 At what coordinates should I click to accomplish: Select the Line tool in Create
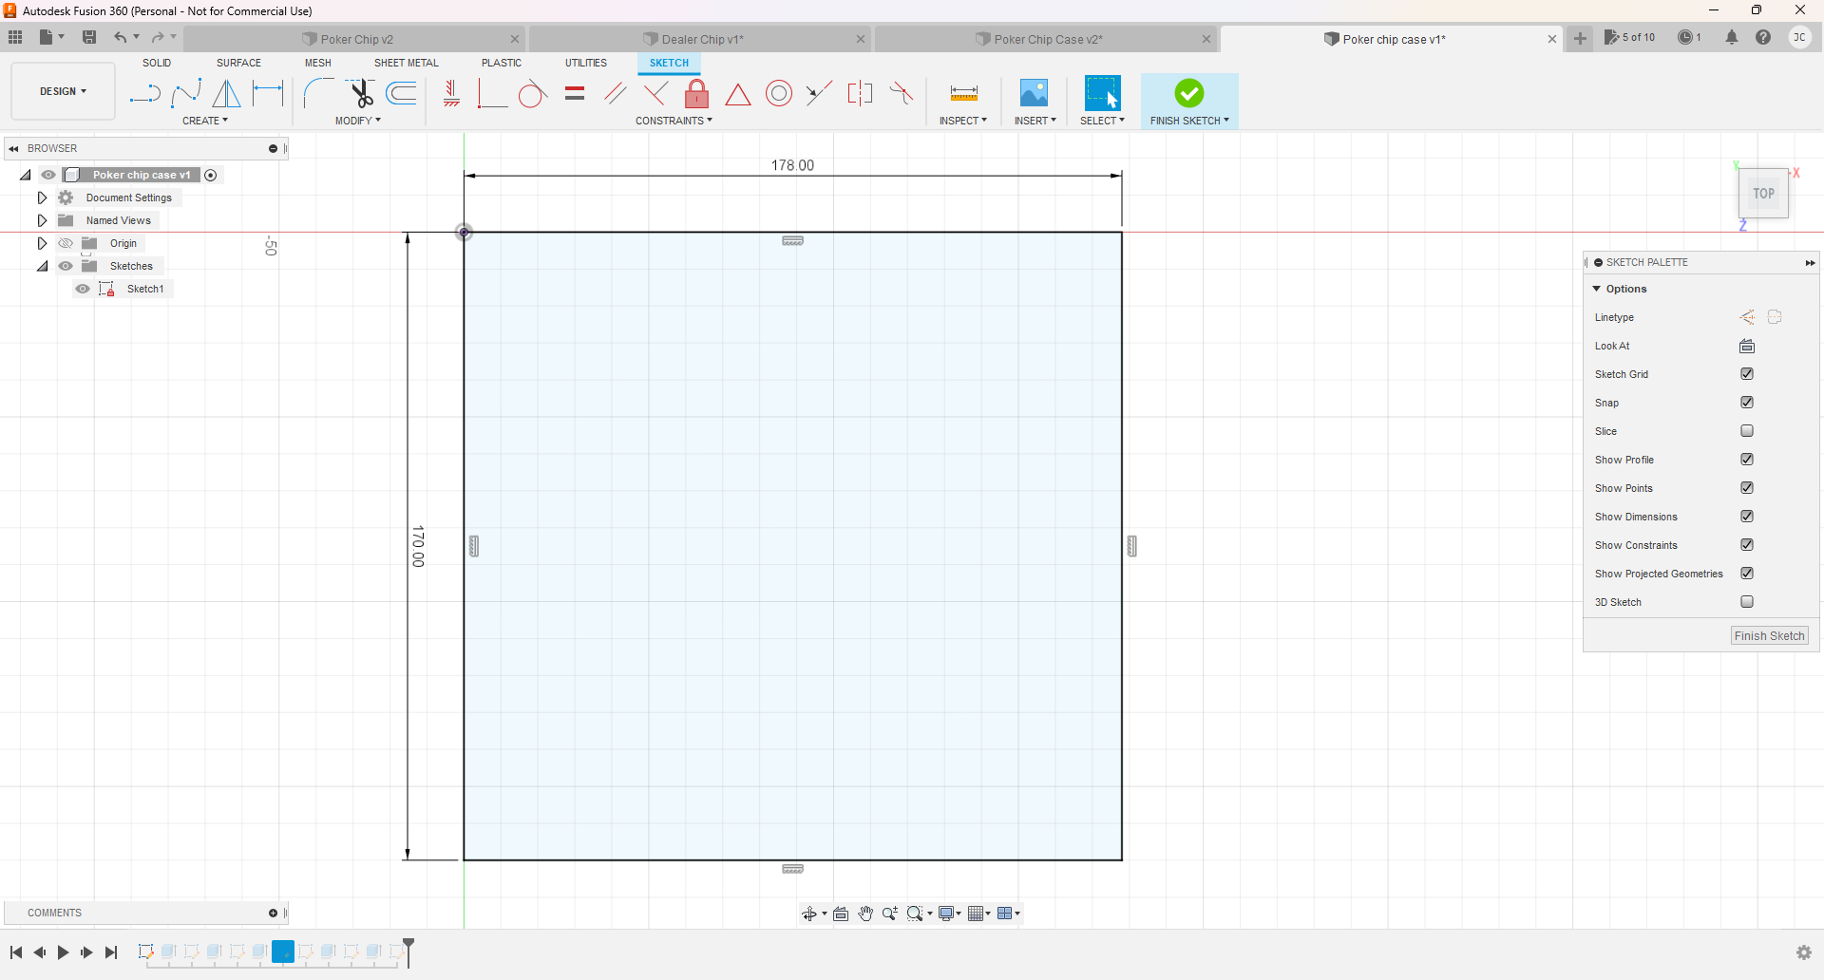click(x=144, y=93)
